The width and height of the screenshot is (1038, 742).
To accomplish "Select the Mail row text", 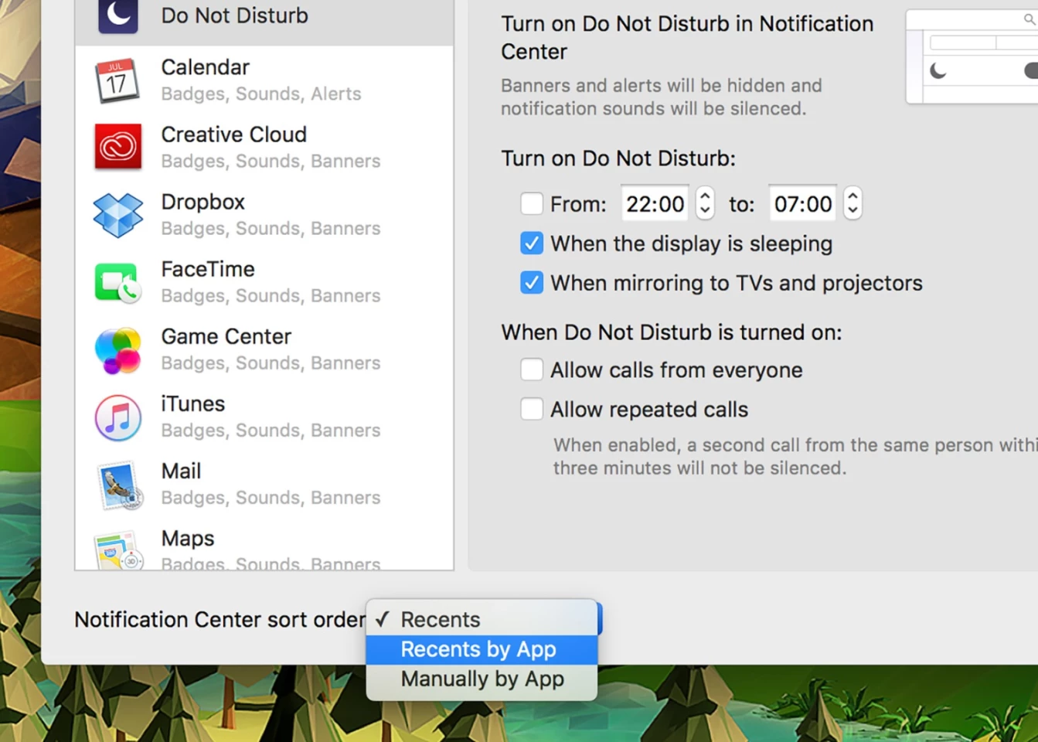I will pyautogui.click(x=271, y=483).
